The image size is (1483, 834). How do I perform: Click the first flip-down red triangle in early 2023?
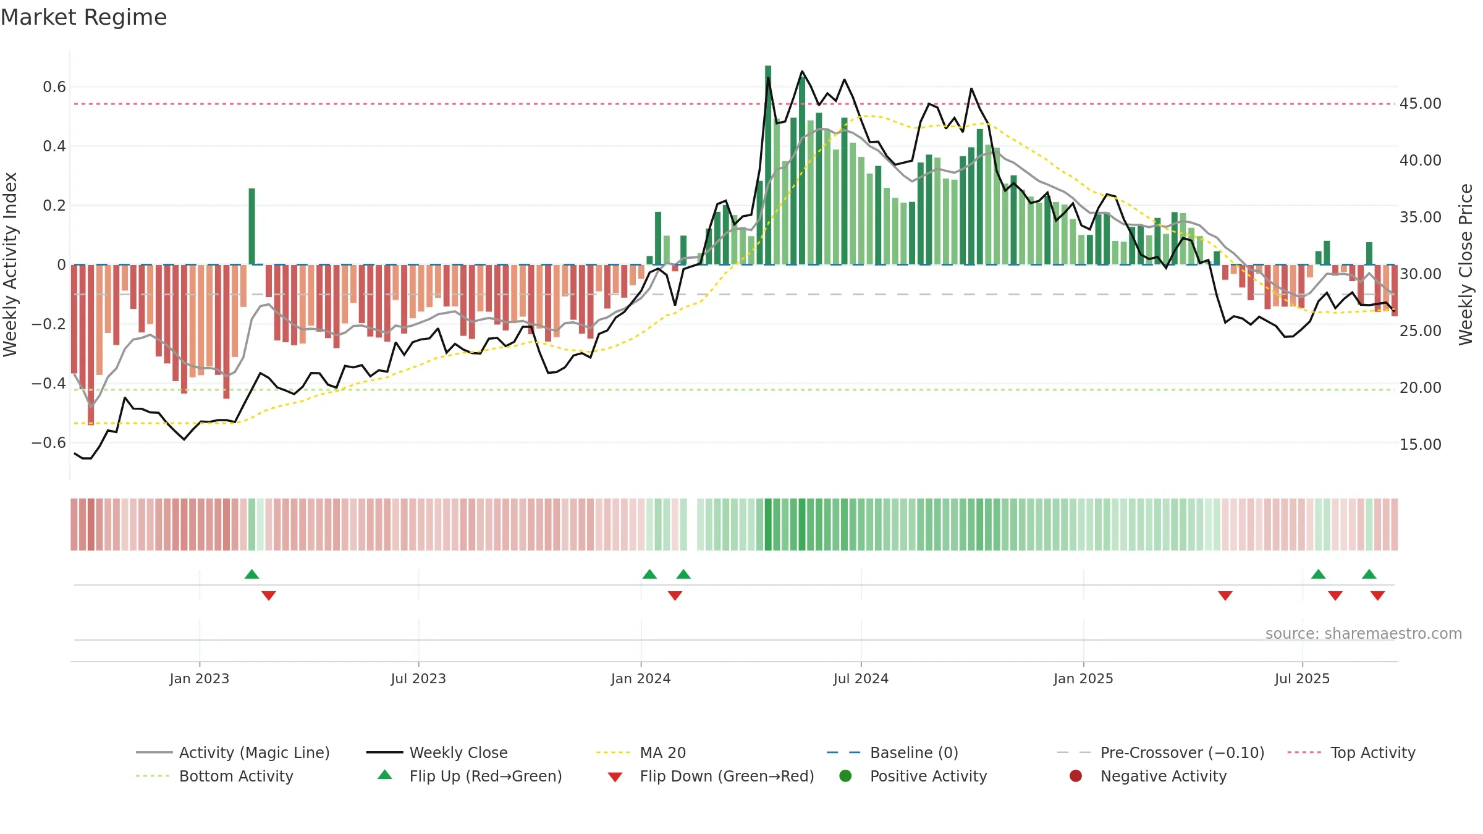[269, 596]
